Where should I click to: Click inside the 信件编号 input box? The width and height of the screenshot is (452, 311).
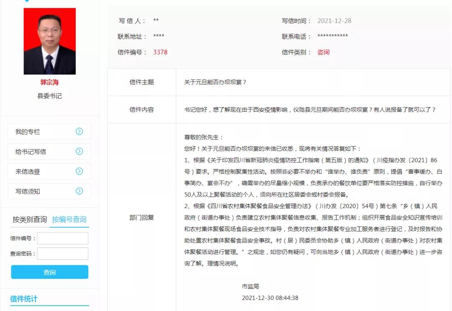click(x=62, y=238)
